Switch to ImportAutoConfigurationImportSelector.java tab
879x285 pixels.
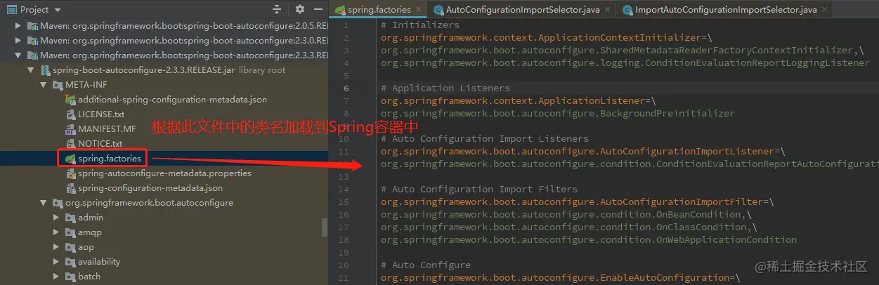click(x=725, y=10)
